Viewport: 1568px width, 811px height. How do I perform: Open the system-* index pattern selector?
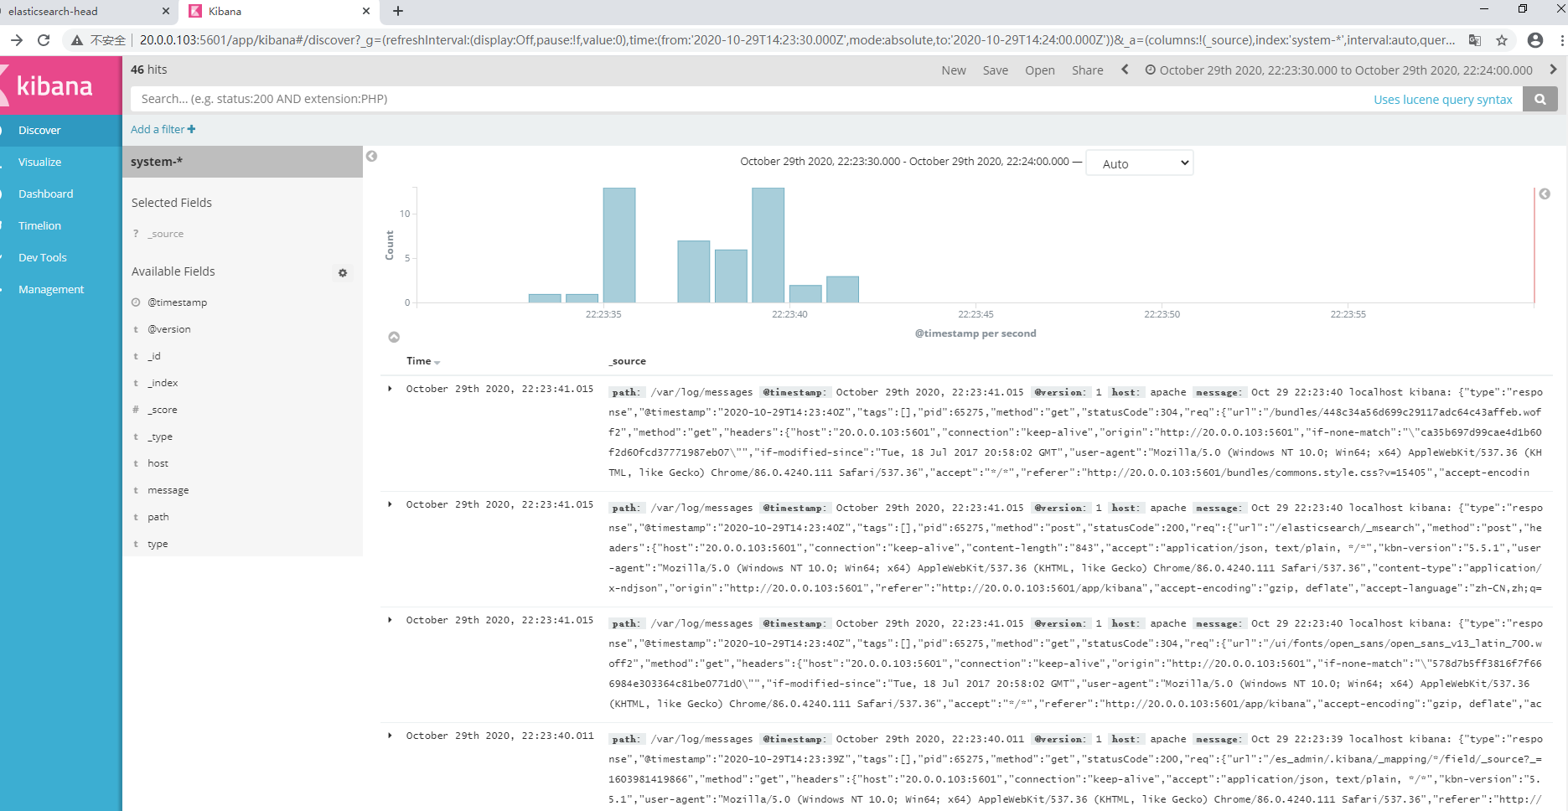[x=242, y=162]
